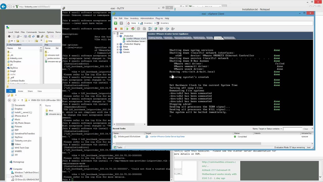Click the WinSCP parent directory icon
The image size is (323, 182).
coord(37,41)
